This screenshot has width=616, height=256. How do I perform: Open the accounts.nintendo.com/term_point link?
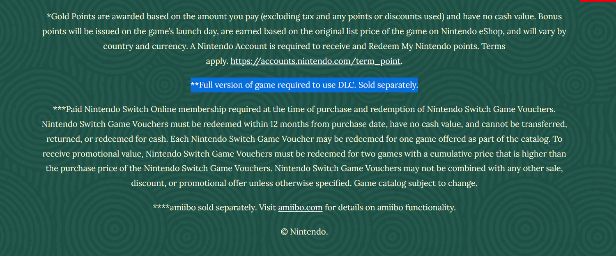pos(315,62)
